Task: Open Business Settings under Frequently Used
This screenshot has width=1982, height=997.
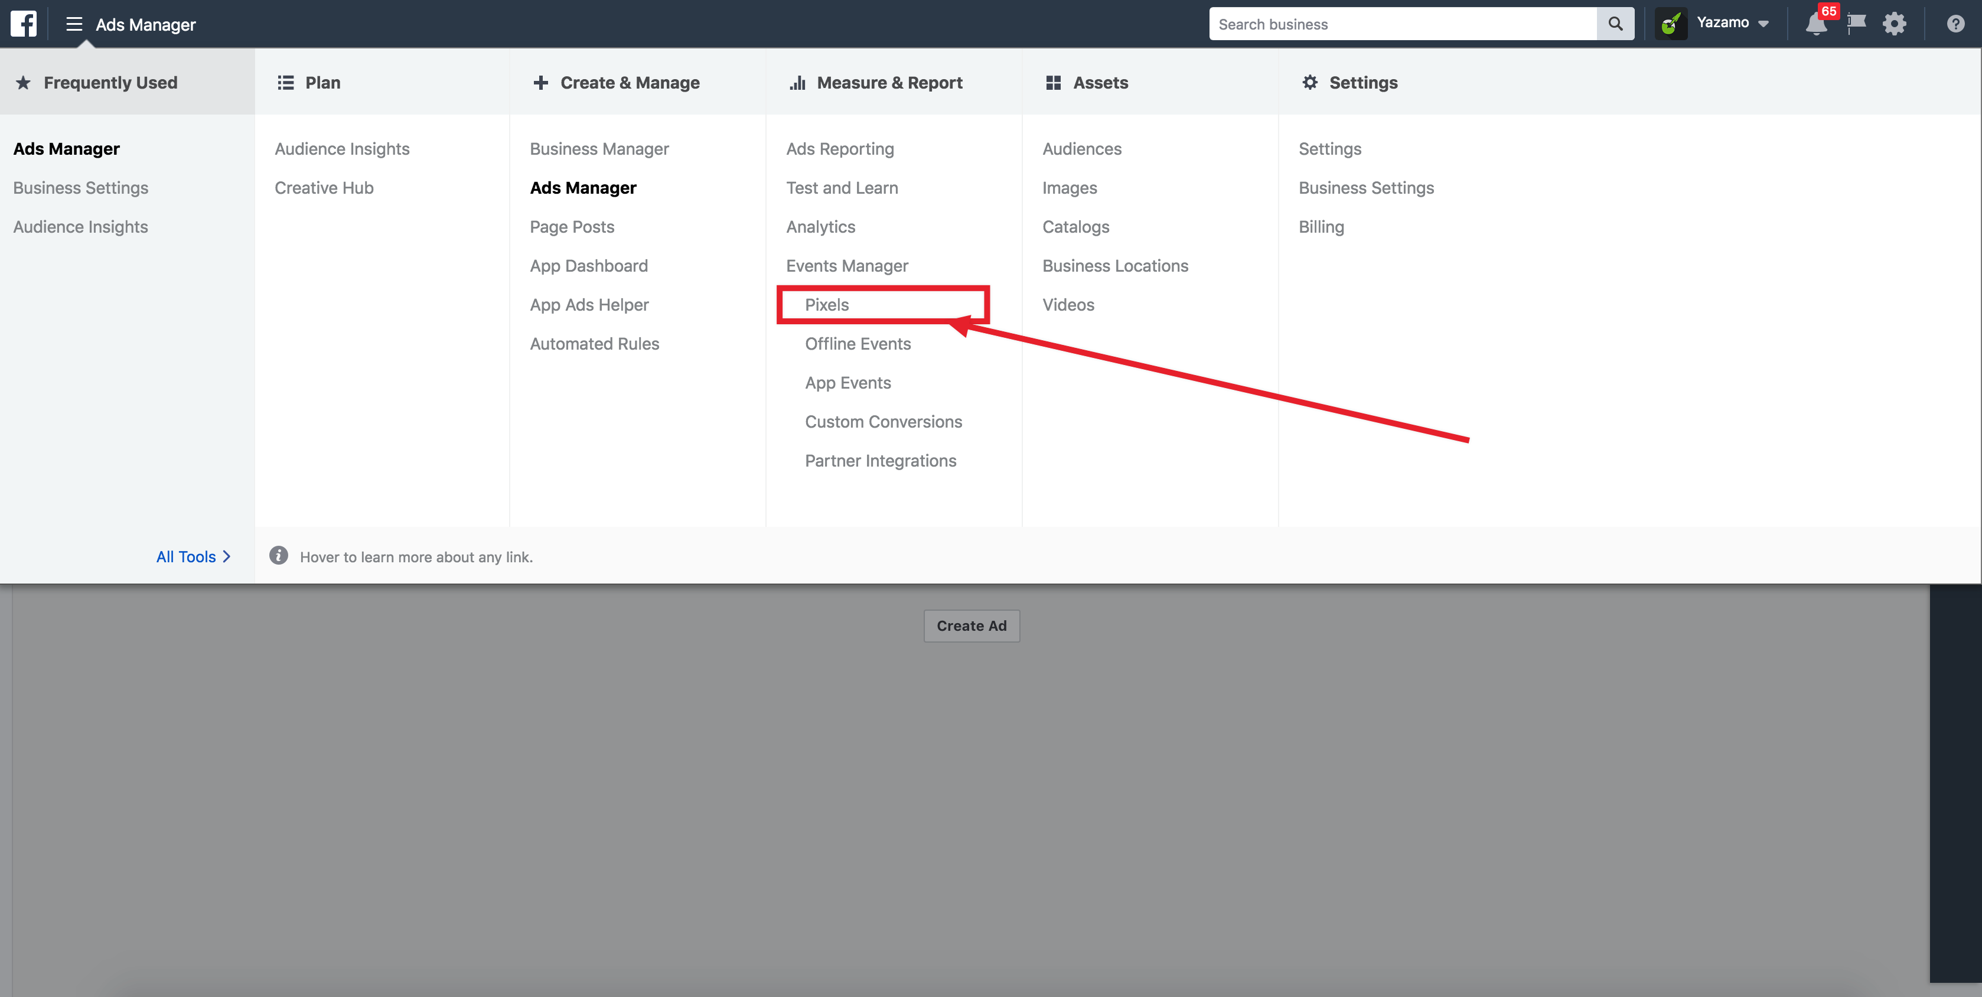Action: tap(81, 188)
